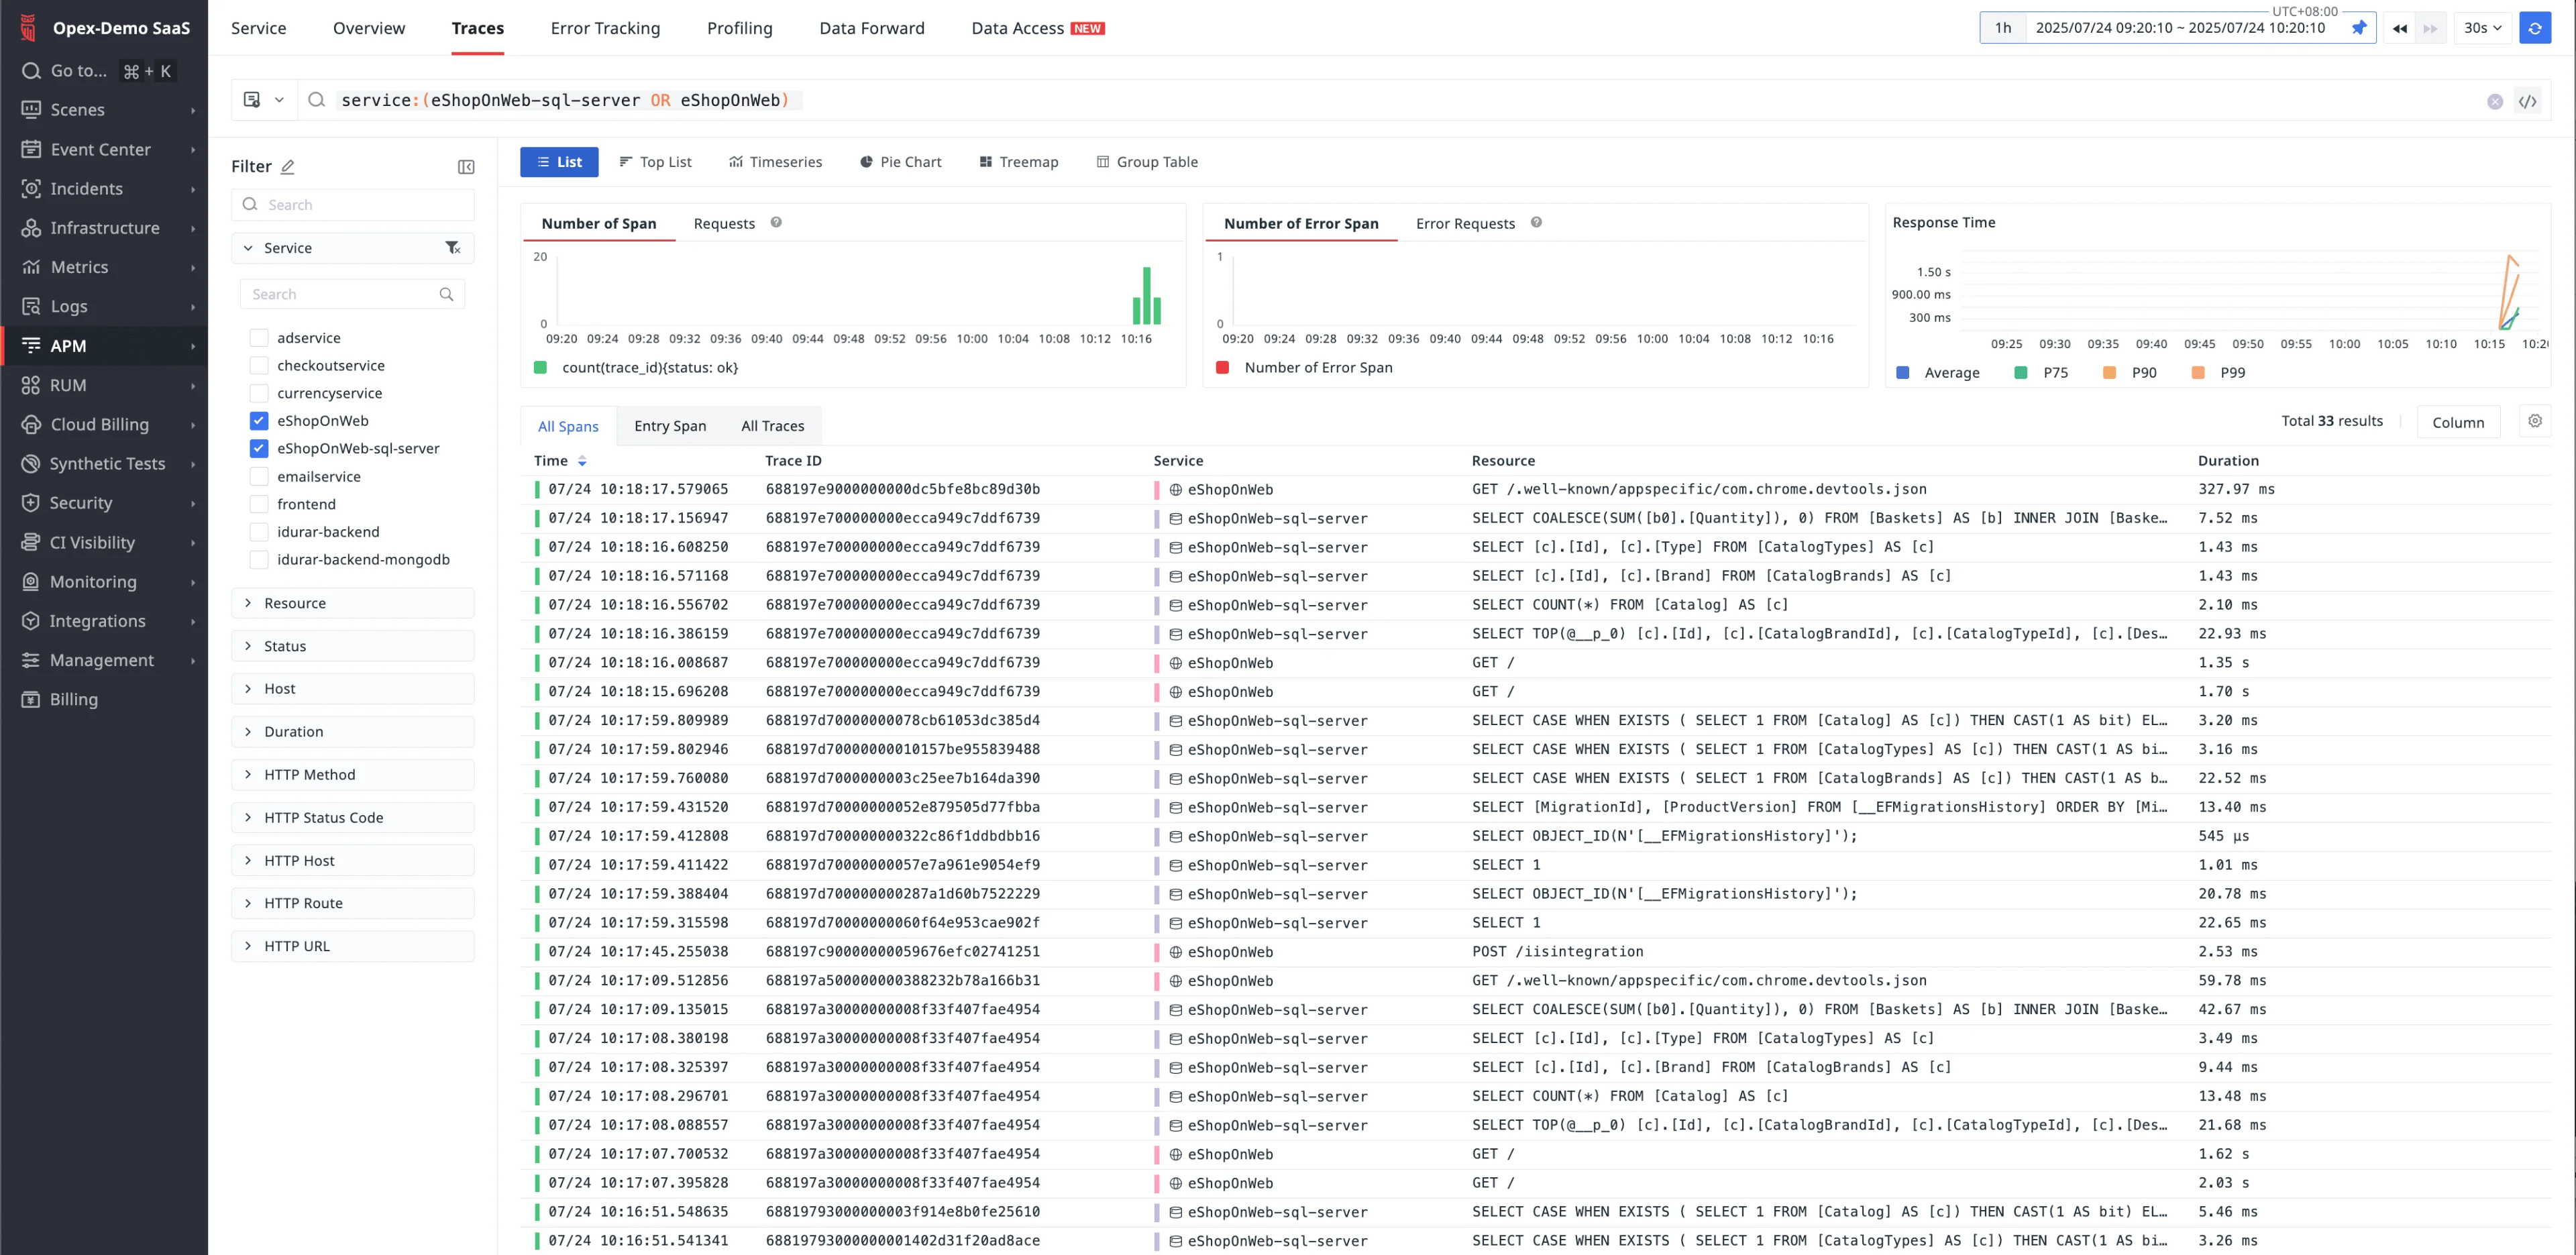This screenshot has width=2576, height=1255.
Task: Open the Scenes sidebar icon
Action: (x=31, y=110)
